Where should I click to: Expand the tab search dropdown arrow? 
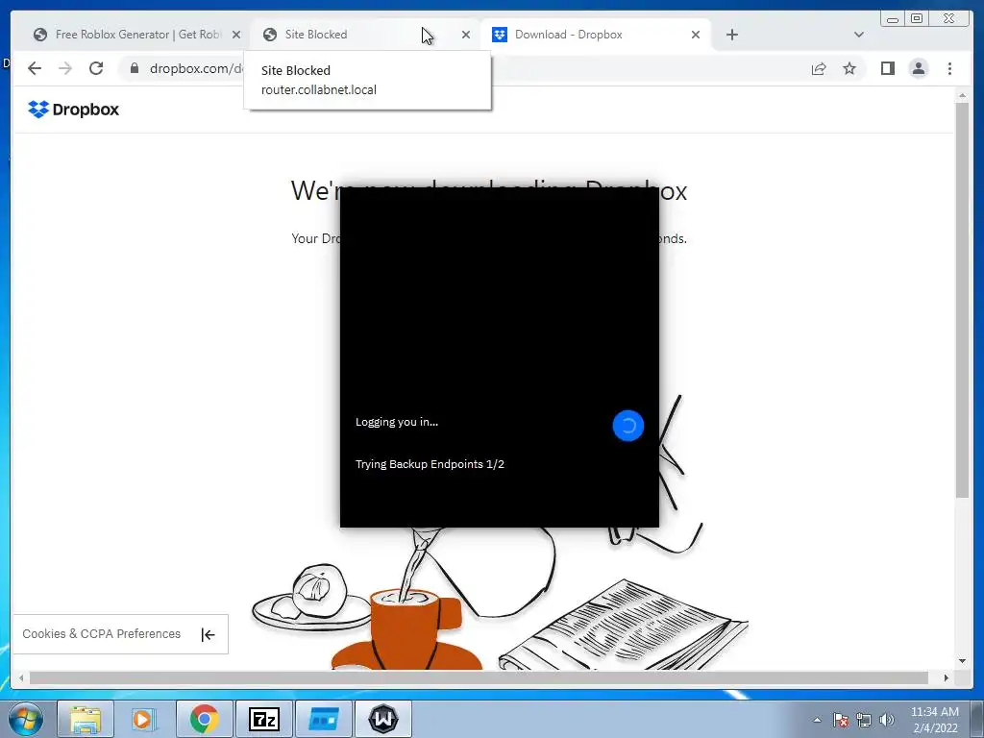coord(858,35)
